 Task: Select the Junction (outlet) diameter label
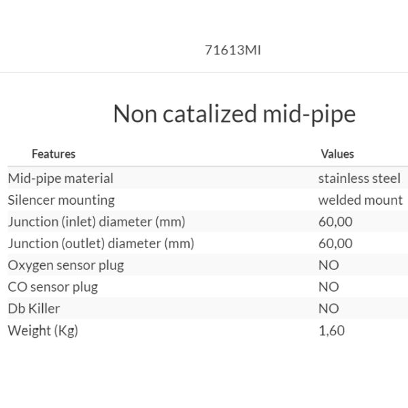point(101,243)
